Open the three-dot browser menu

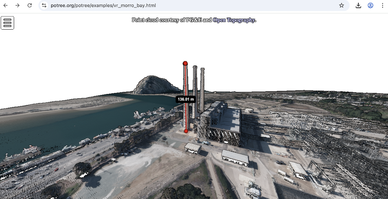click(x=383, y=5)
